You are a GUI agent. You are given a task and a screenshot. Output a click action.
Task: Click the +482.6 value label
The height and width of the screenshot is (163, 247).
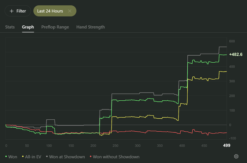point(236,55)
